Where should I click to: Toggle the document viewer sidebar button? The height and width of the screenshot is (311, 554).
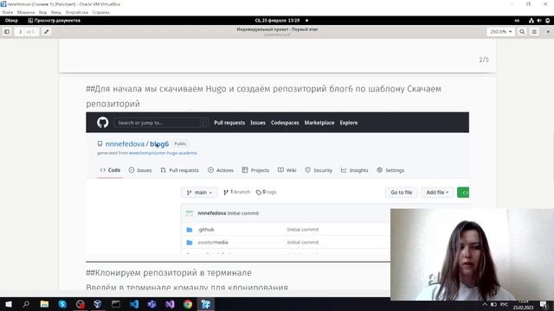pos(7,32)
